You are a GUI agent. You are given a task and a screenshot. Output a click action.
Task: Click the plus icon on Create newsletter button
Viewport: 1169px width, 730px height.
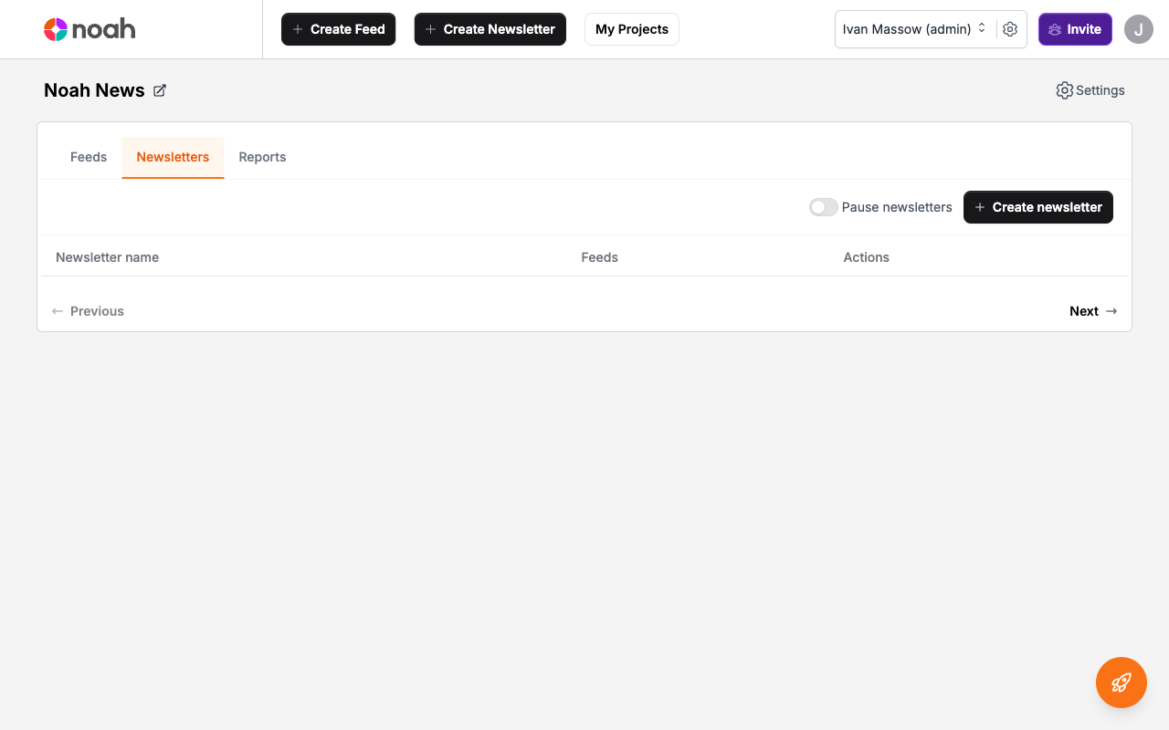pyautogui.click(x=979, y=207)
